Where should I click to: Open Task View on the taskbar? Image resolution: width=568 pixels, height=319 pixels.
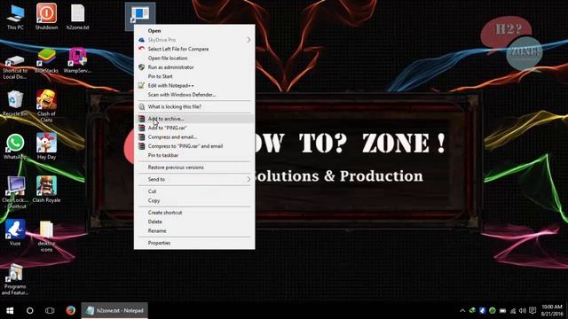point(50,310)
